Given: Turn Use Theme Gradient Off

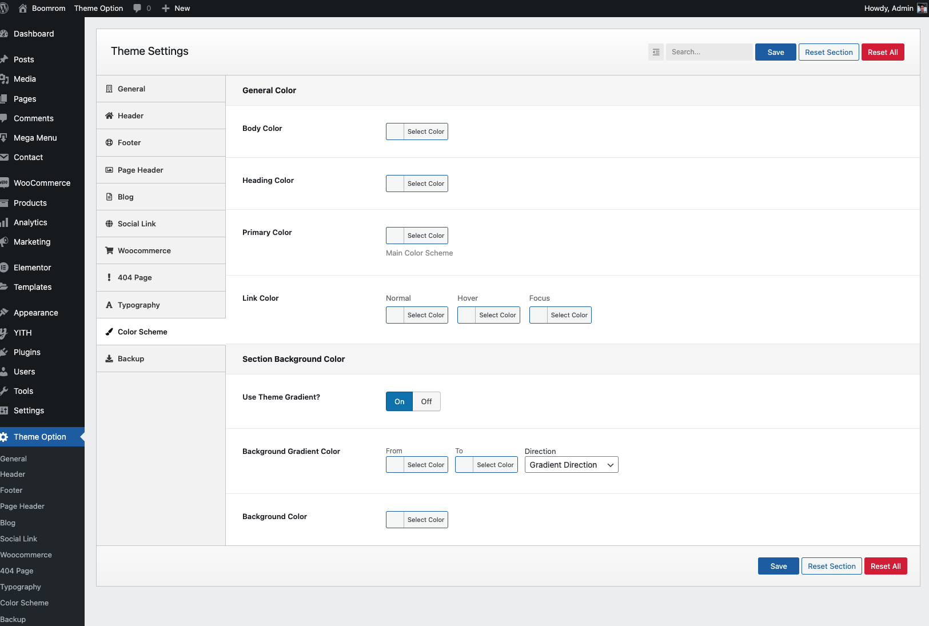Looking at the screenshot, I should pyautogui.click(x=426, y=401).
